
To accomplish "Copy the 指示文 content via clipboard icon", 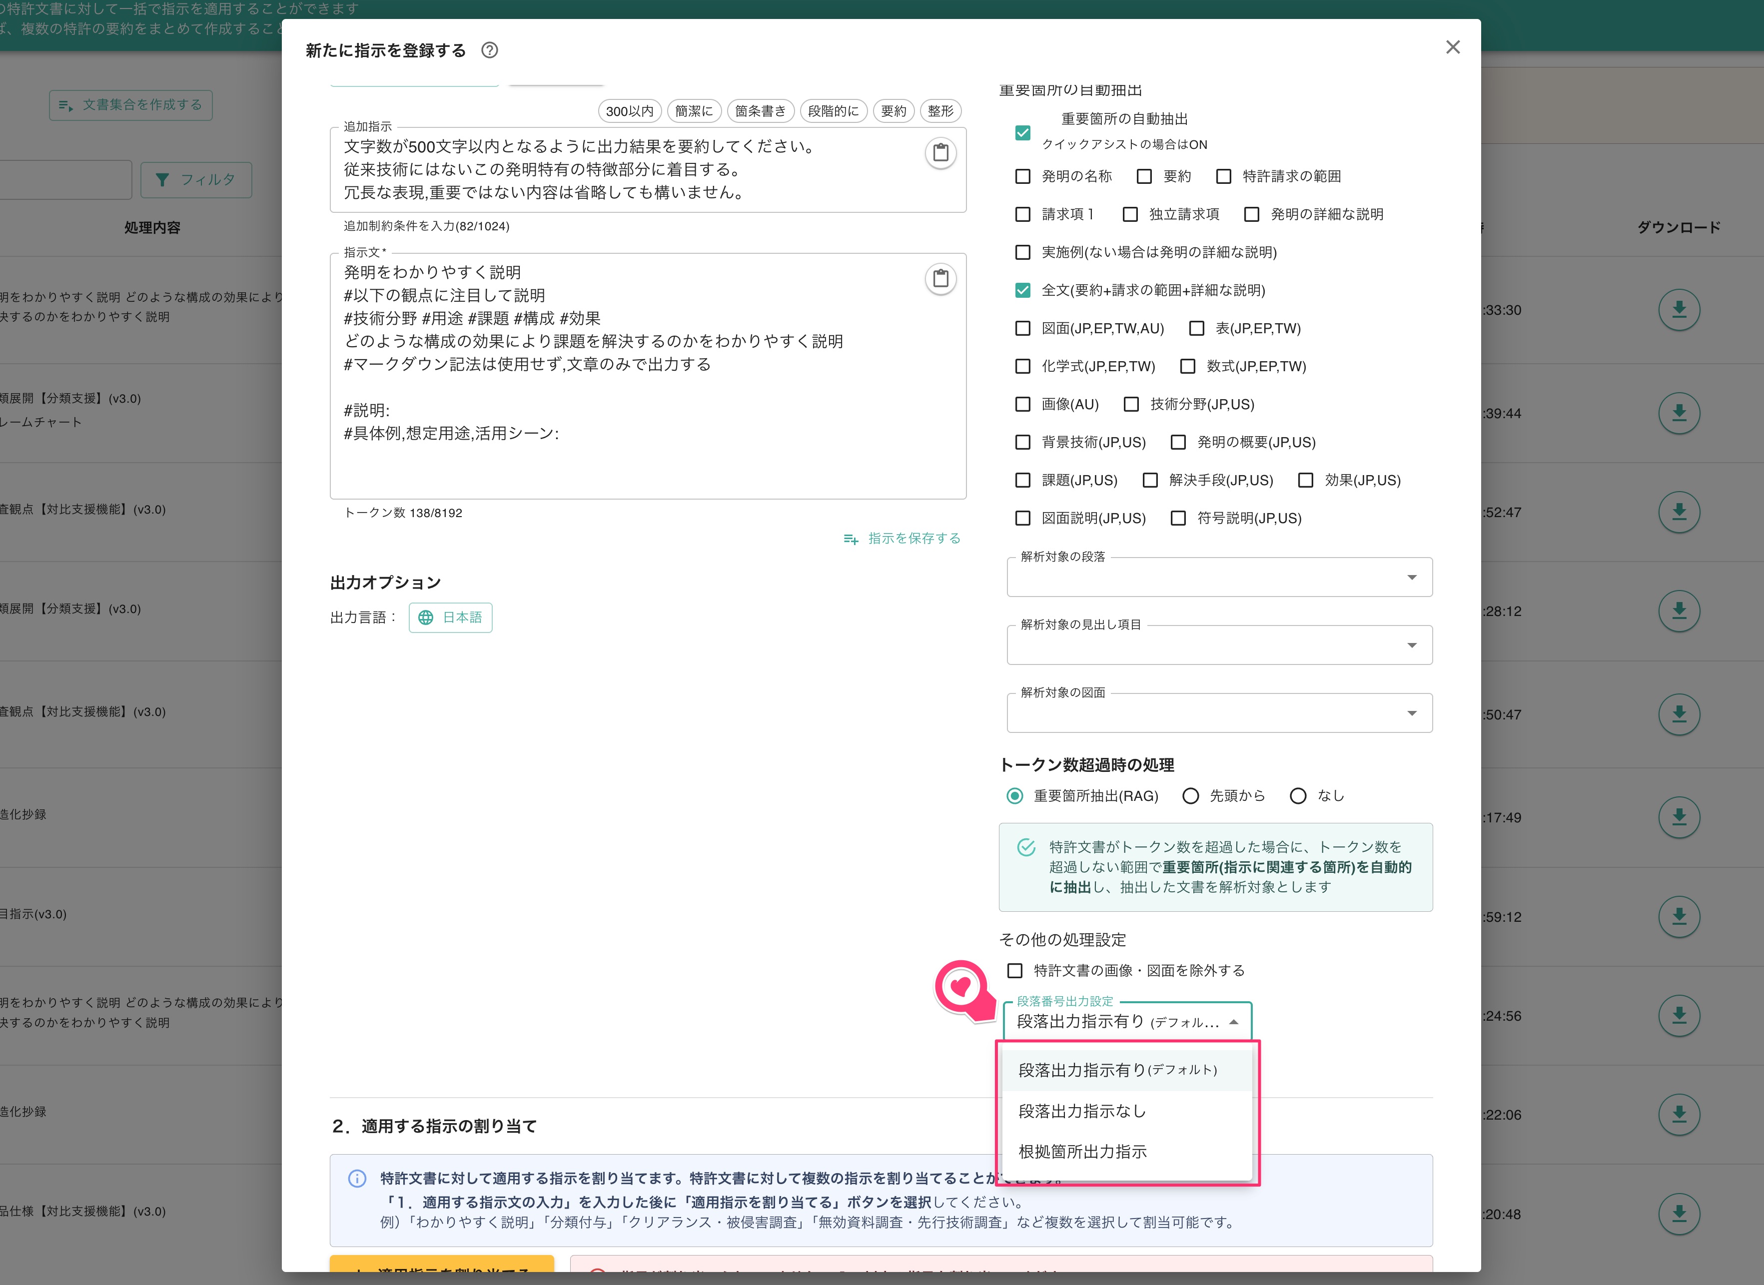I will click(x=941, y=278).
